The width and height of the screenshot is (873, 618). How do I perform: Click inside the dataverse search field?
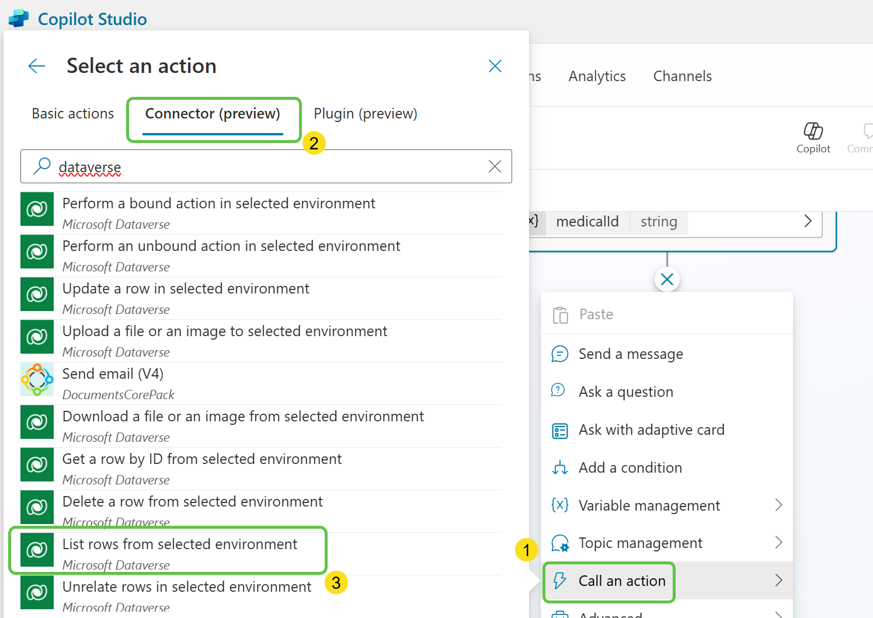point(234,166)
